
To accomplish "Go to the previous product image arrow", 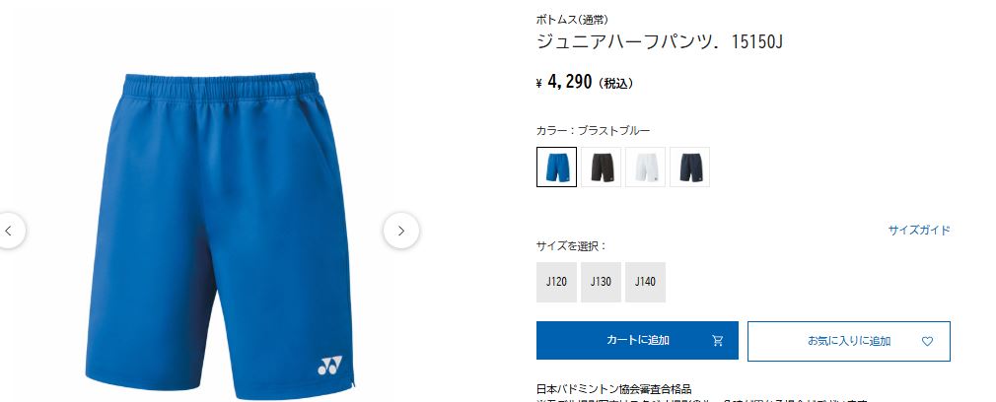I will click(8, 231).
